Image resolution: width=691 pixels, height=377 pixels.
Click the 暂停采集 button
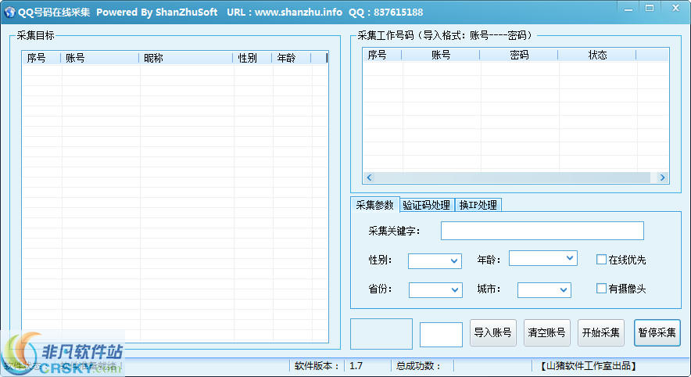657,332
